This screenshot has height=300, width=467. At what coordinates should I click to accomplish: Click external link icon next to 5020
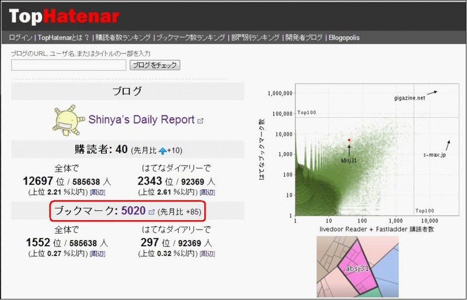point(152,212)
